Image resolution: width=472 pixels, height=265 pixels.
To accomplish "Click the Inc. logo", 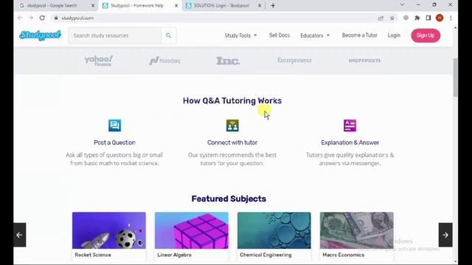I will [228, 60].
